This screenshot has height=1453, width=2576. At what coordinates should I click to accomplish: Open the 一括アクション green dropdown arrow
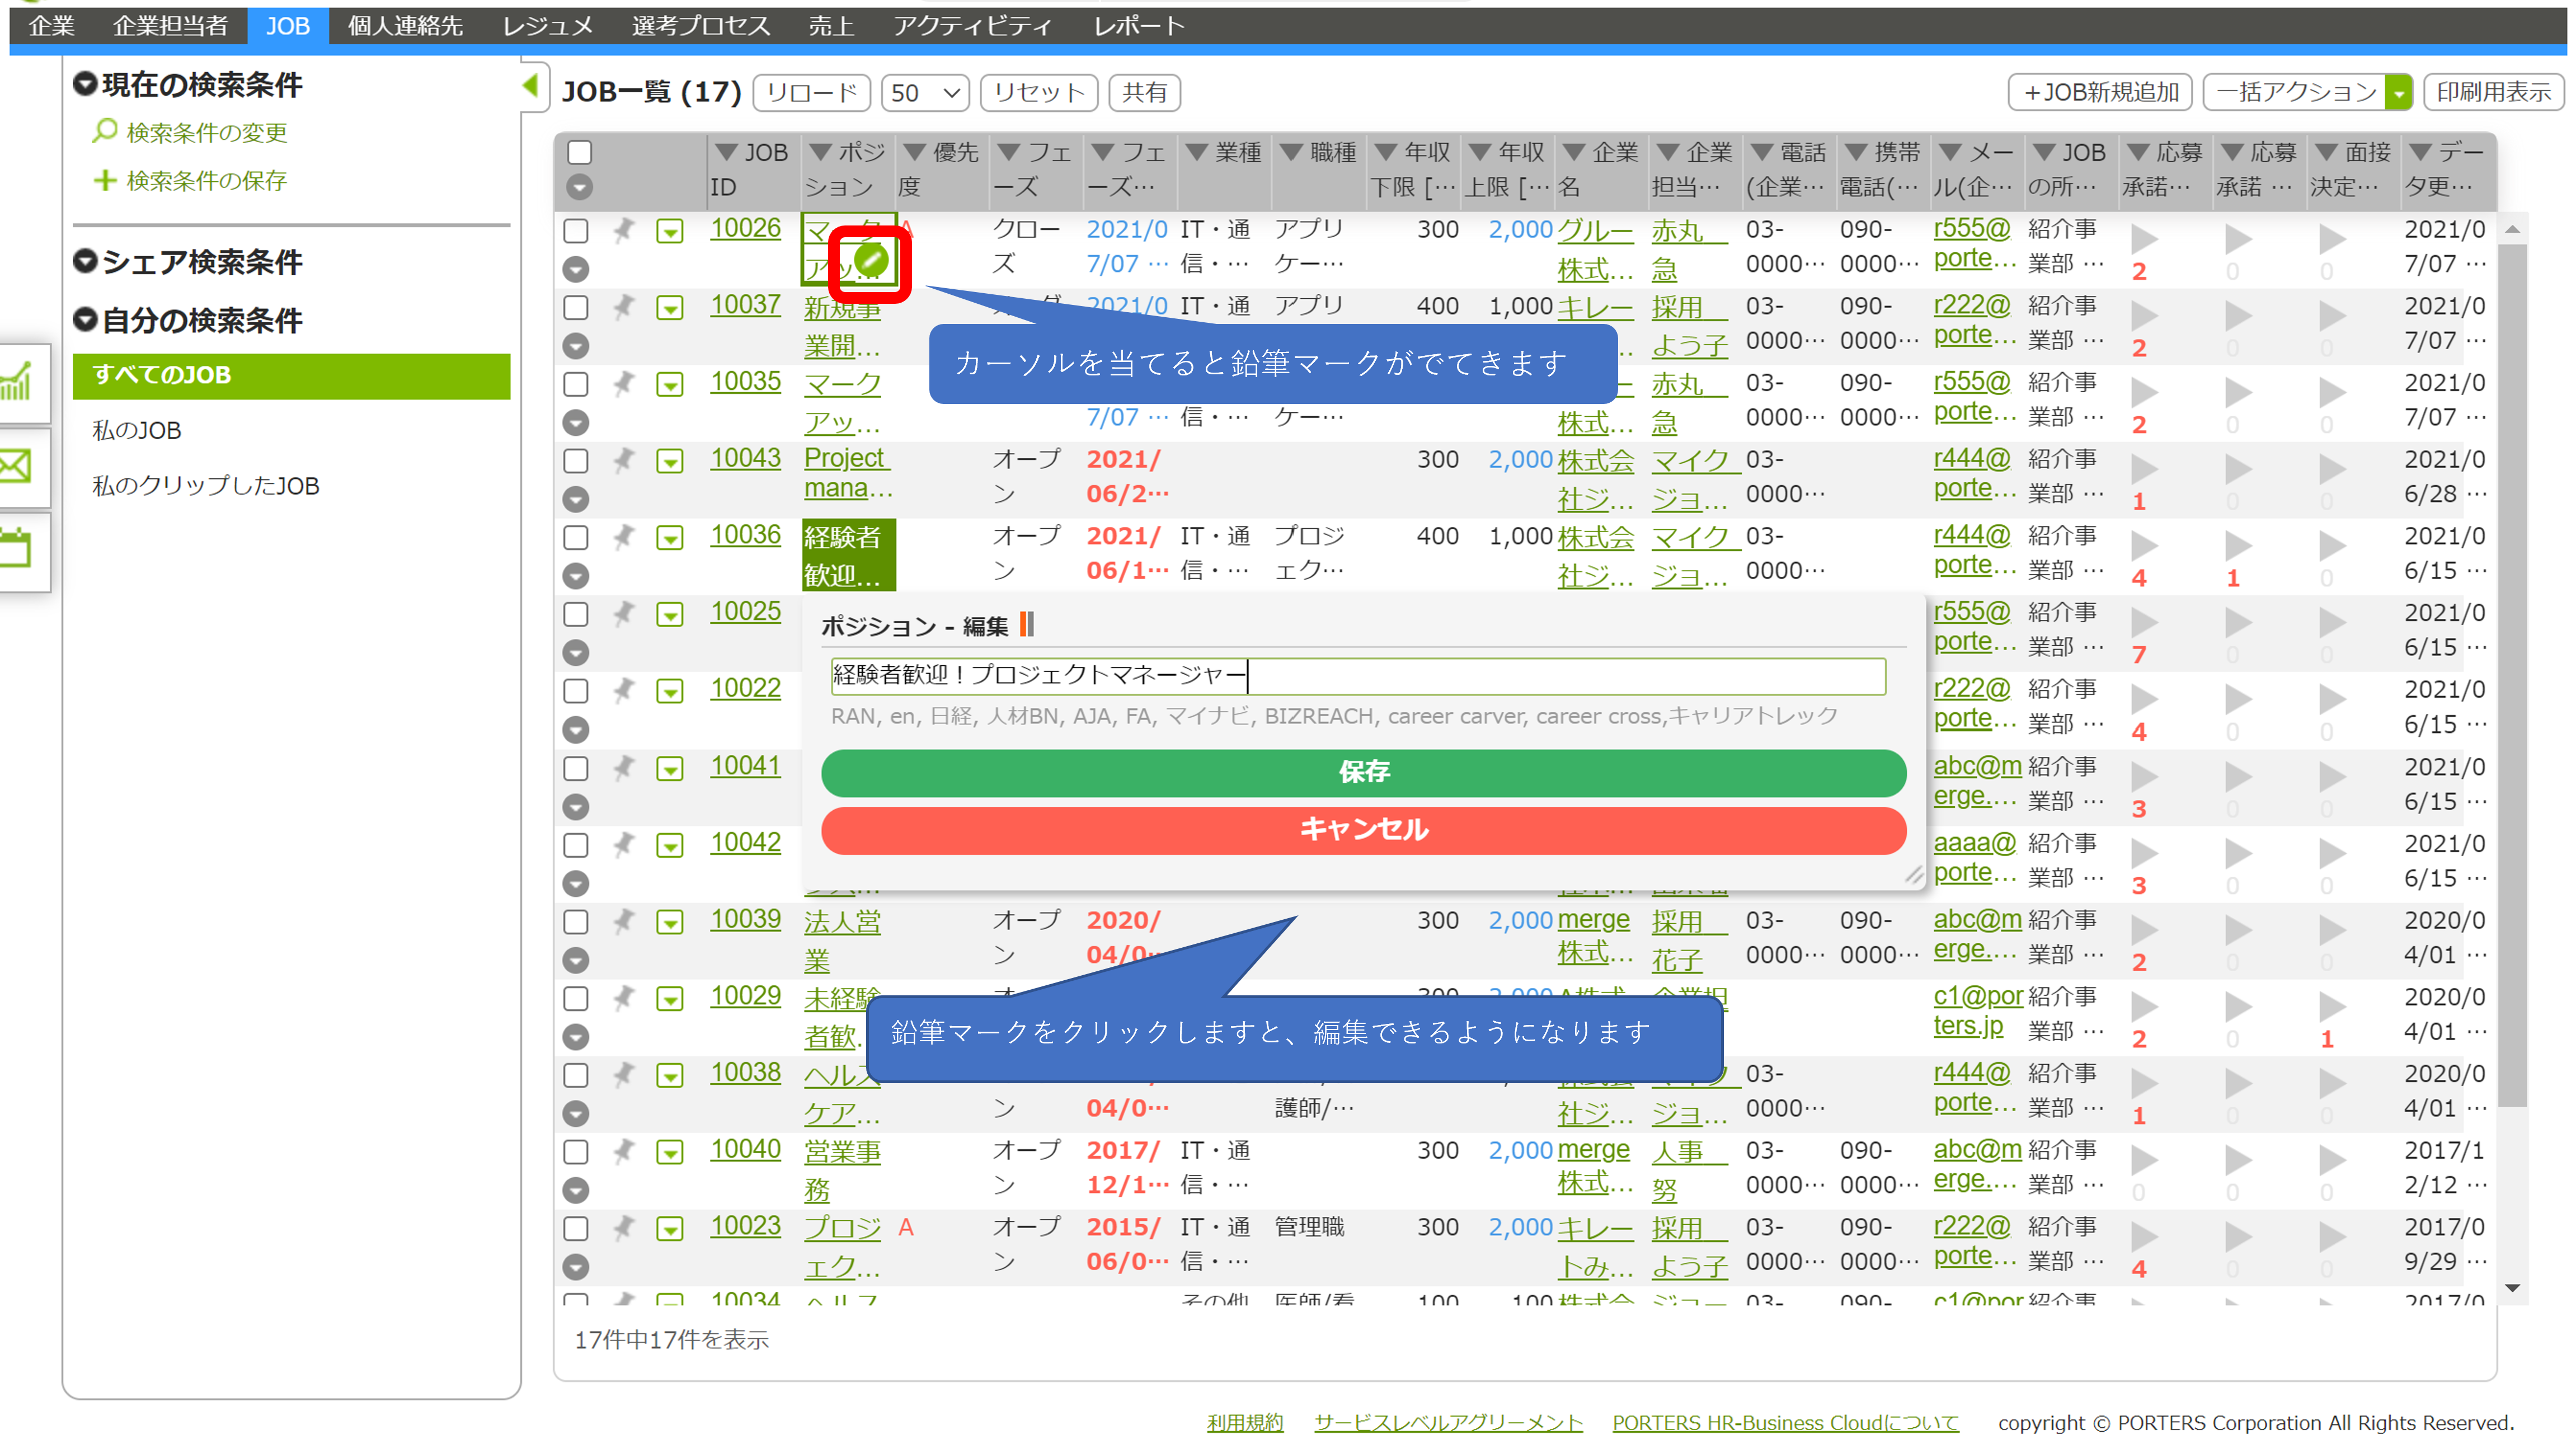click(x=2398, y=93)
